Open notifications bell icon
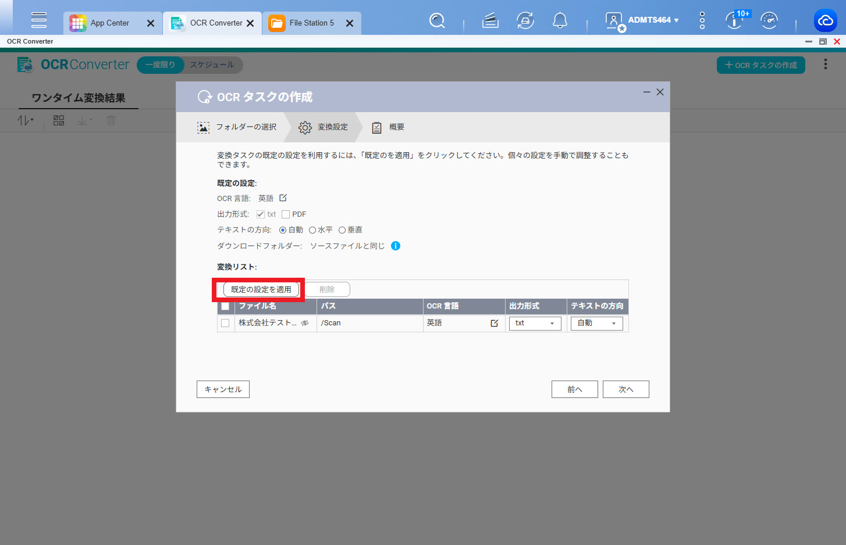Screen dimensions: 846x545 coord(560,21)
